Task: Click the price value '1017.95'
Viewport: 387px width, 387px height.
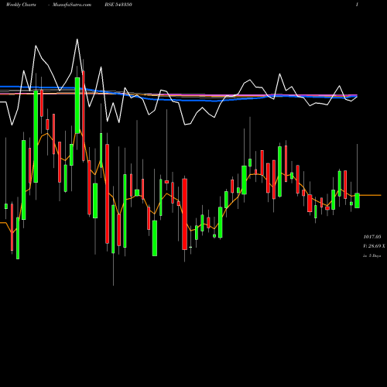Action: coord(372,237)
